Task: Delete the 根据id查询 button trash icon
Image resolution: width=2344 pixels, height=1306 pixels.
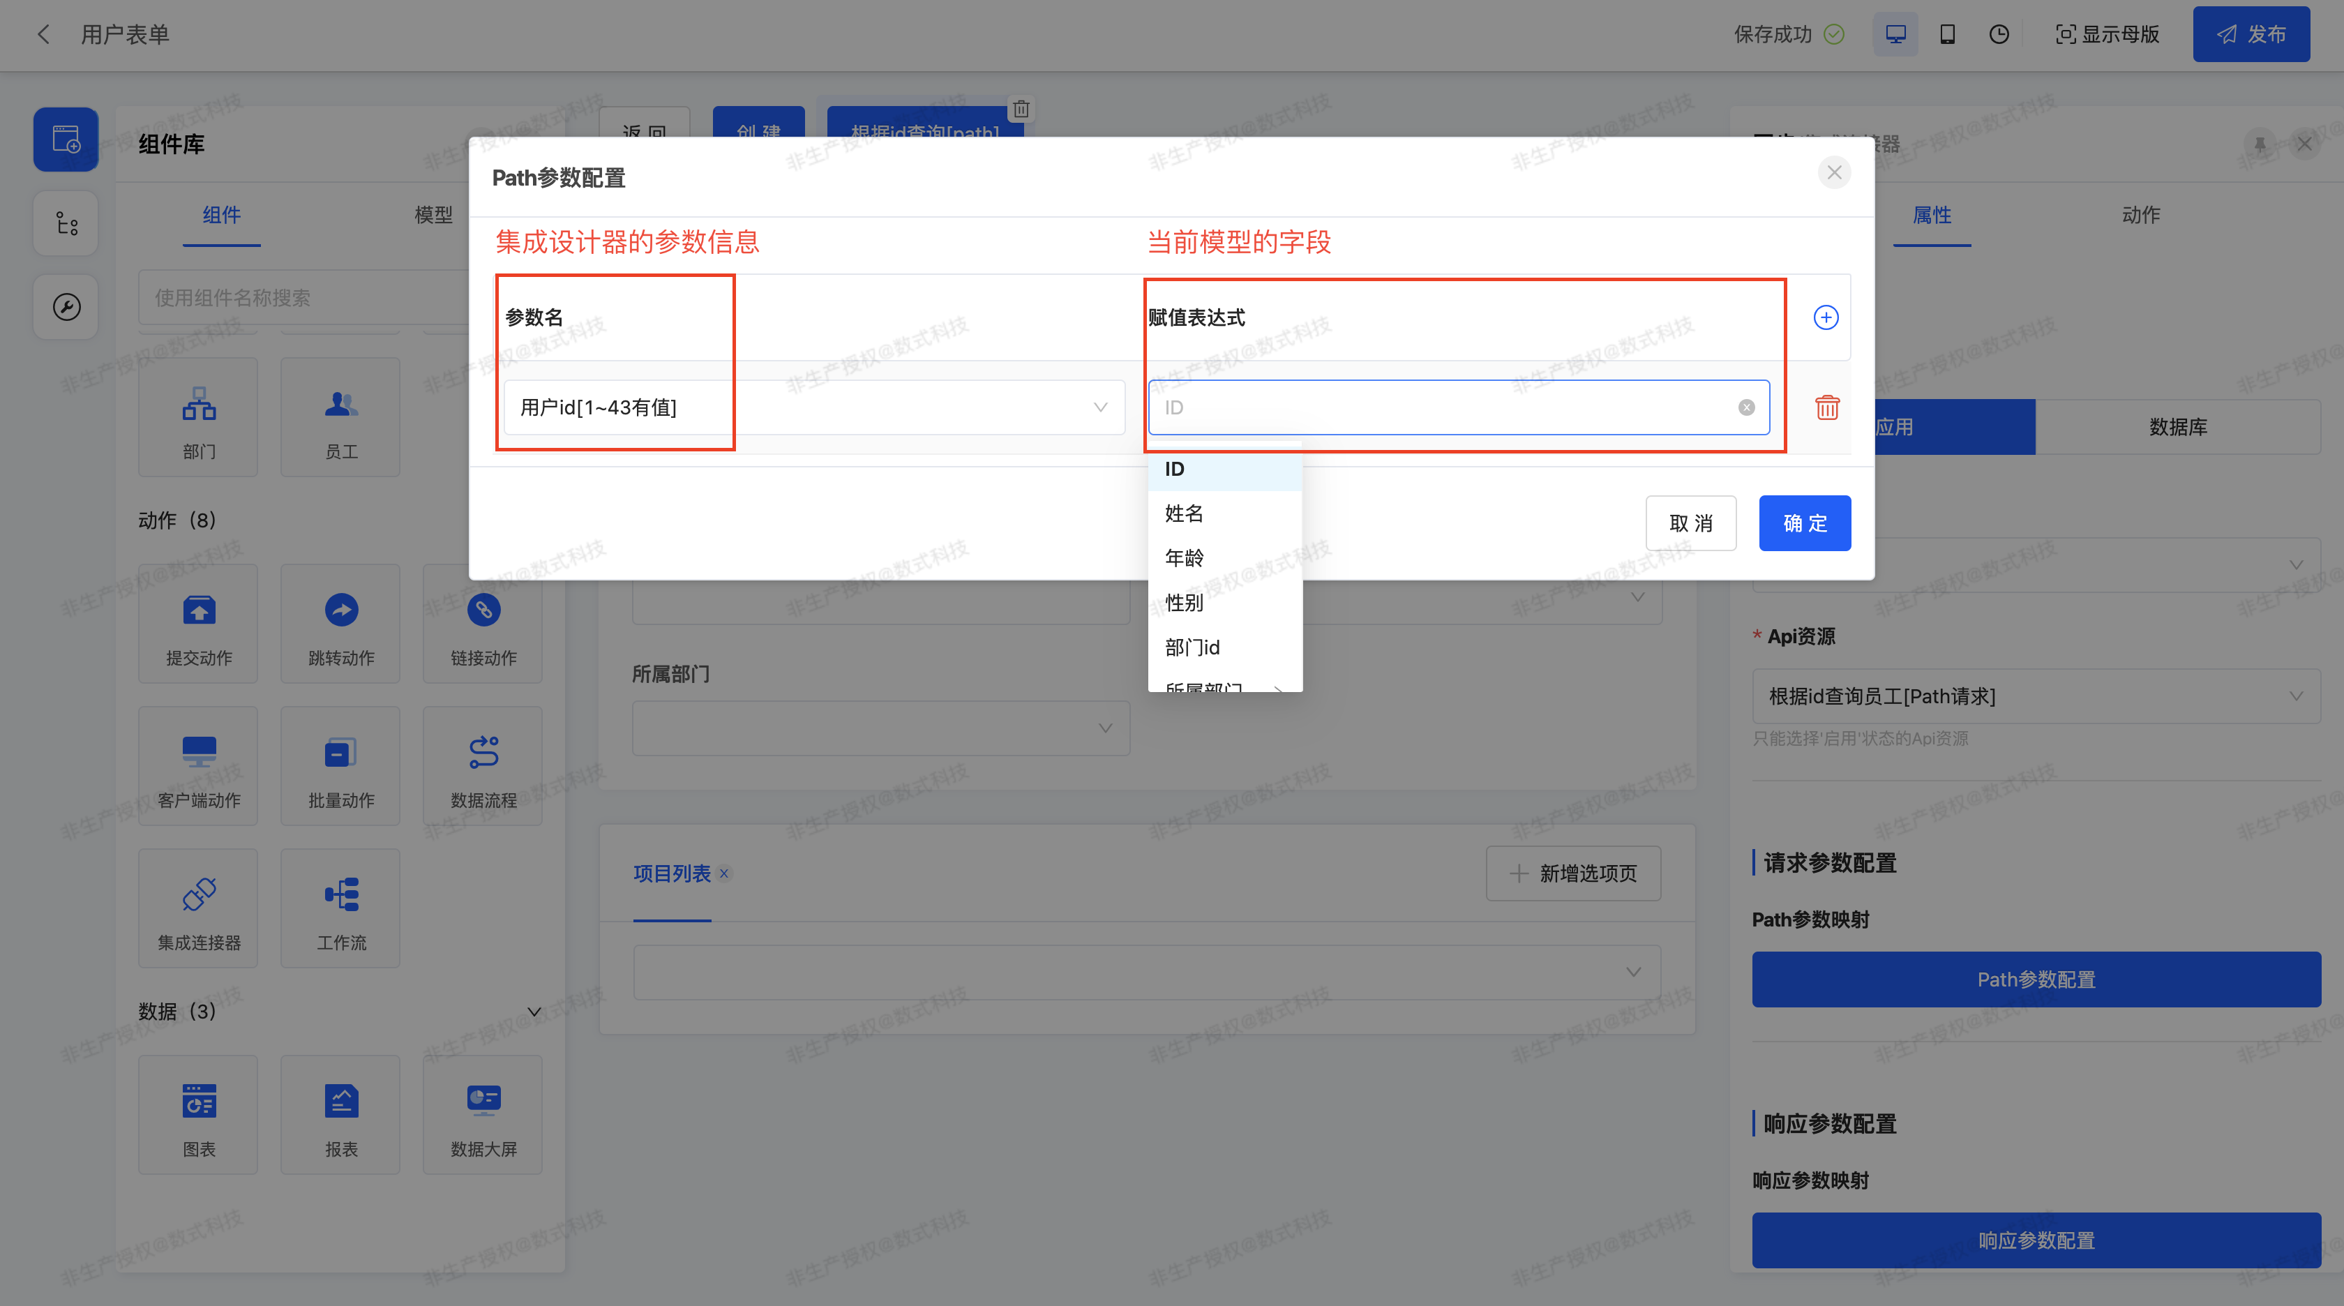Action: click(1021, 108)
